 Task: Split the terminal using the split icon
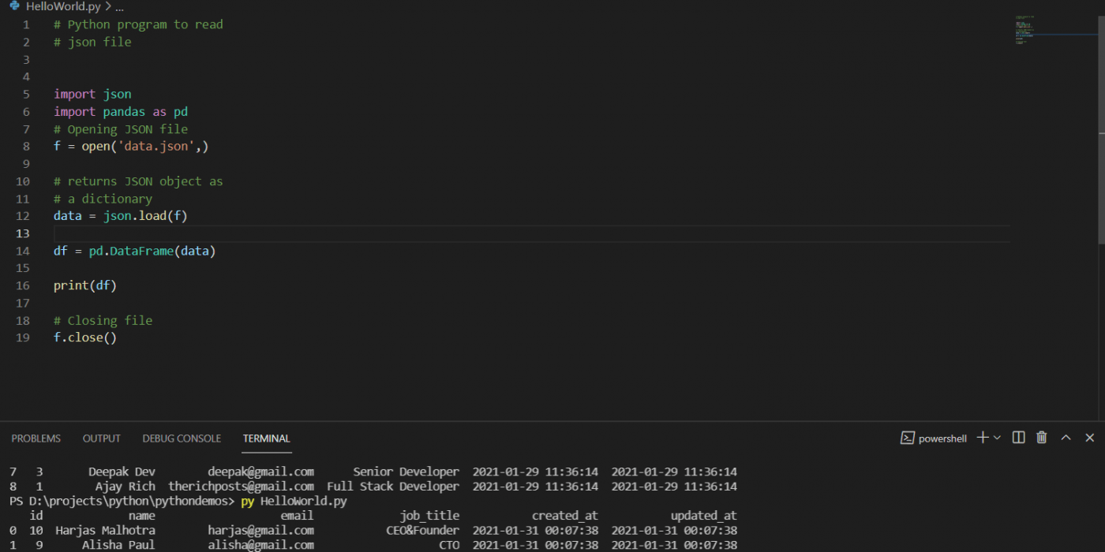(1017, 438)
